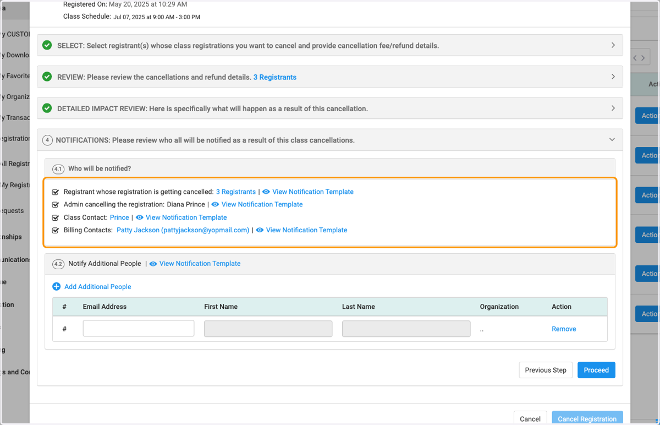Click the 4.2 badge by Notify Additional People

click(x=58, y=264)
